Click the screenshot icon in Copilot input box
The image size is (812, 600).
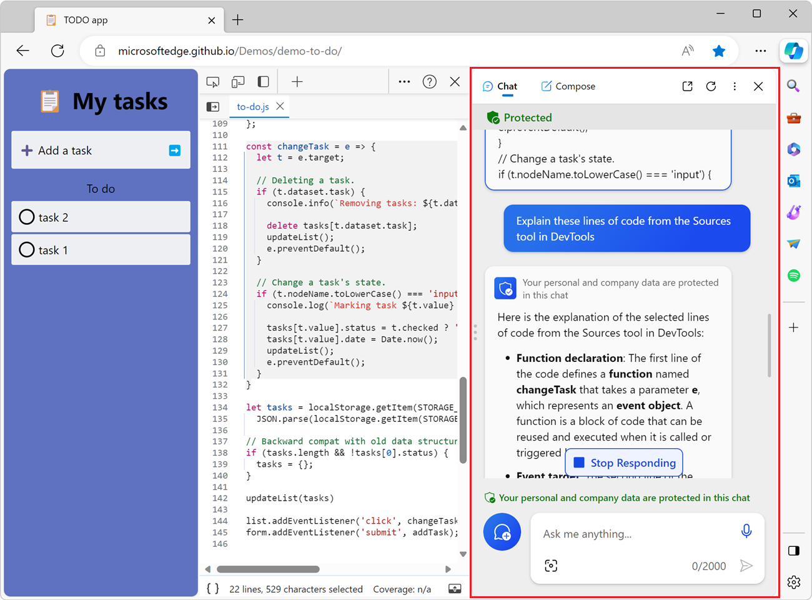tap(551, 565)
